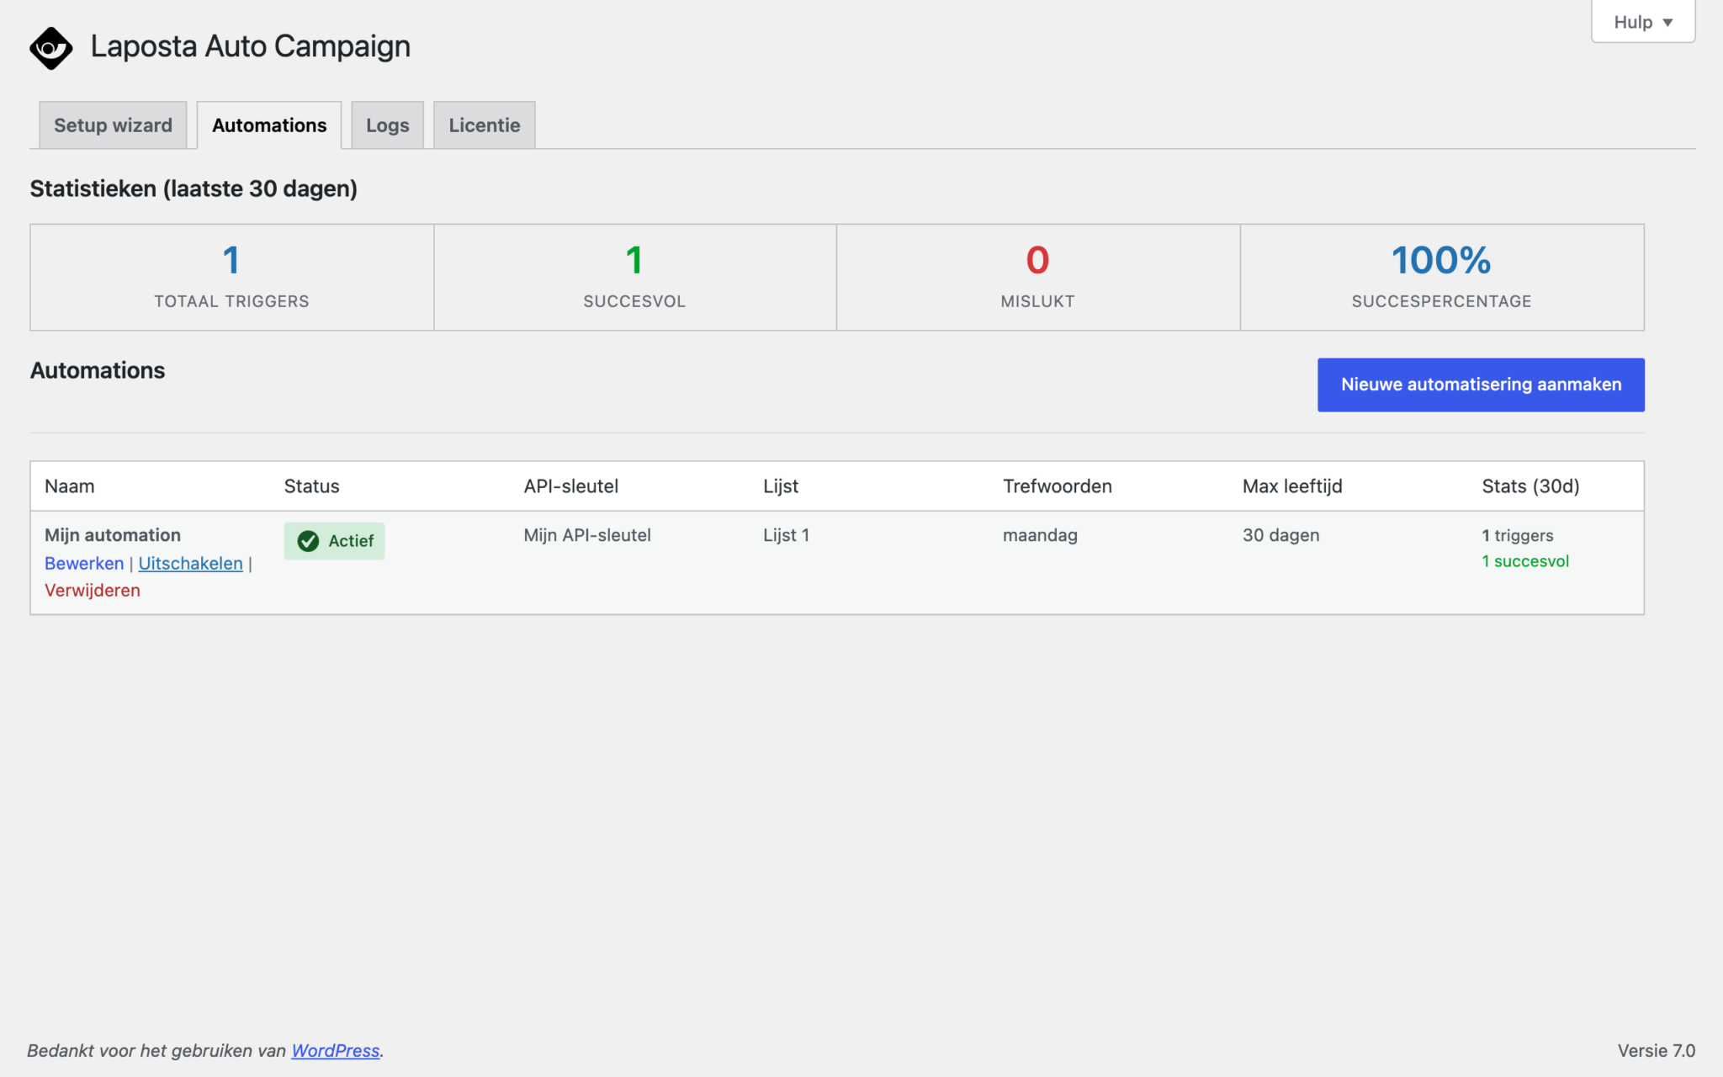The image size is (1723, 1077).
Task: Switch to the Setup wizard tab
Action: [113, 125]
